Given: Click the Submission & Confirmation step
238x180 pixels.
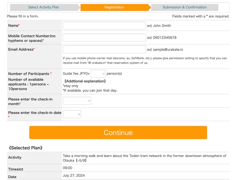Looking at the screenshot, I should pyautogui.click(x=184, y=7).
